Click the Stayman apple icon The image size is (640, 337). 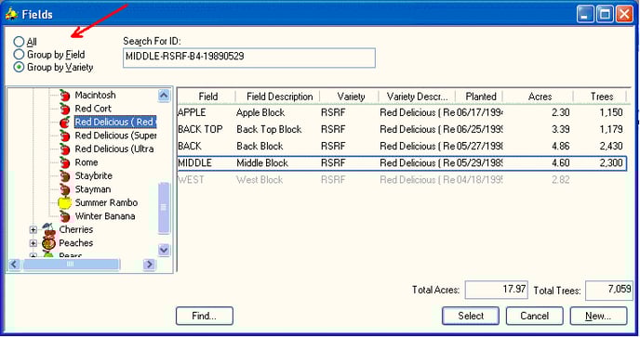[x=65, y=189]
